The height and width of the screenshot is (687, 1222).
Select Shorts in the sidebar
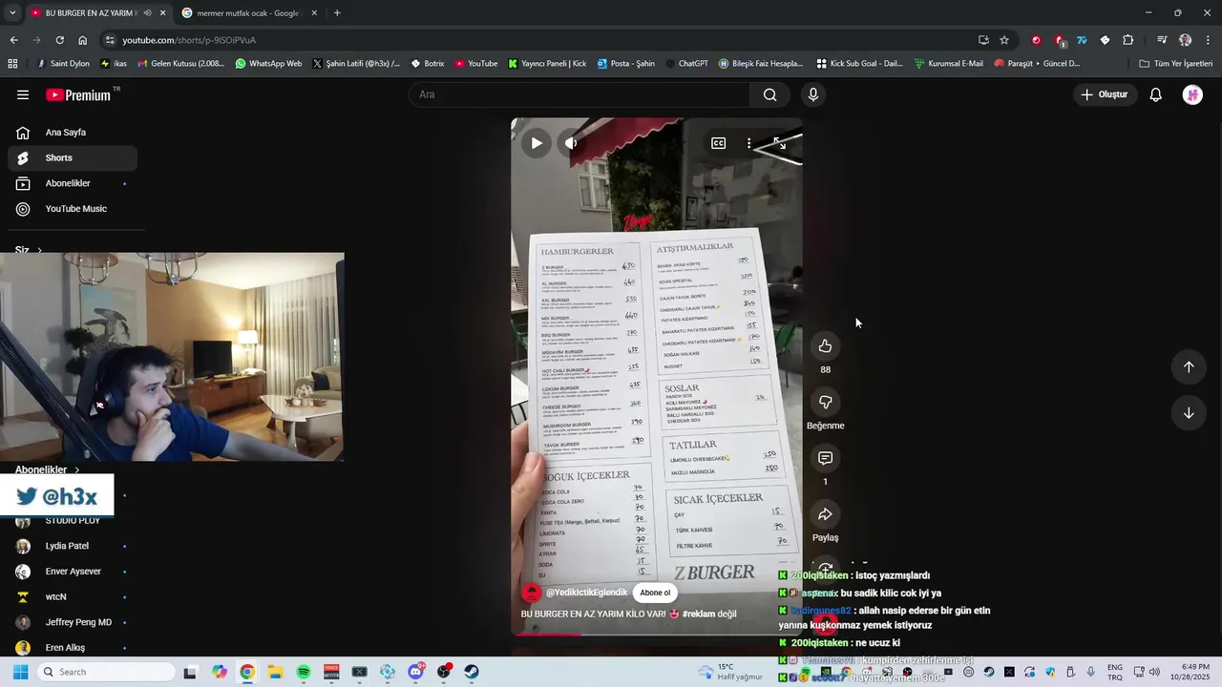click(x=73, y=157)
